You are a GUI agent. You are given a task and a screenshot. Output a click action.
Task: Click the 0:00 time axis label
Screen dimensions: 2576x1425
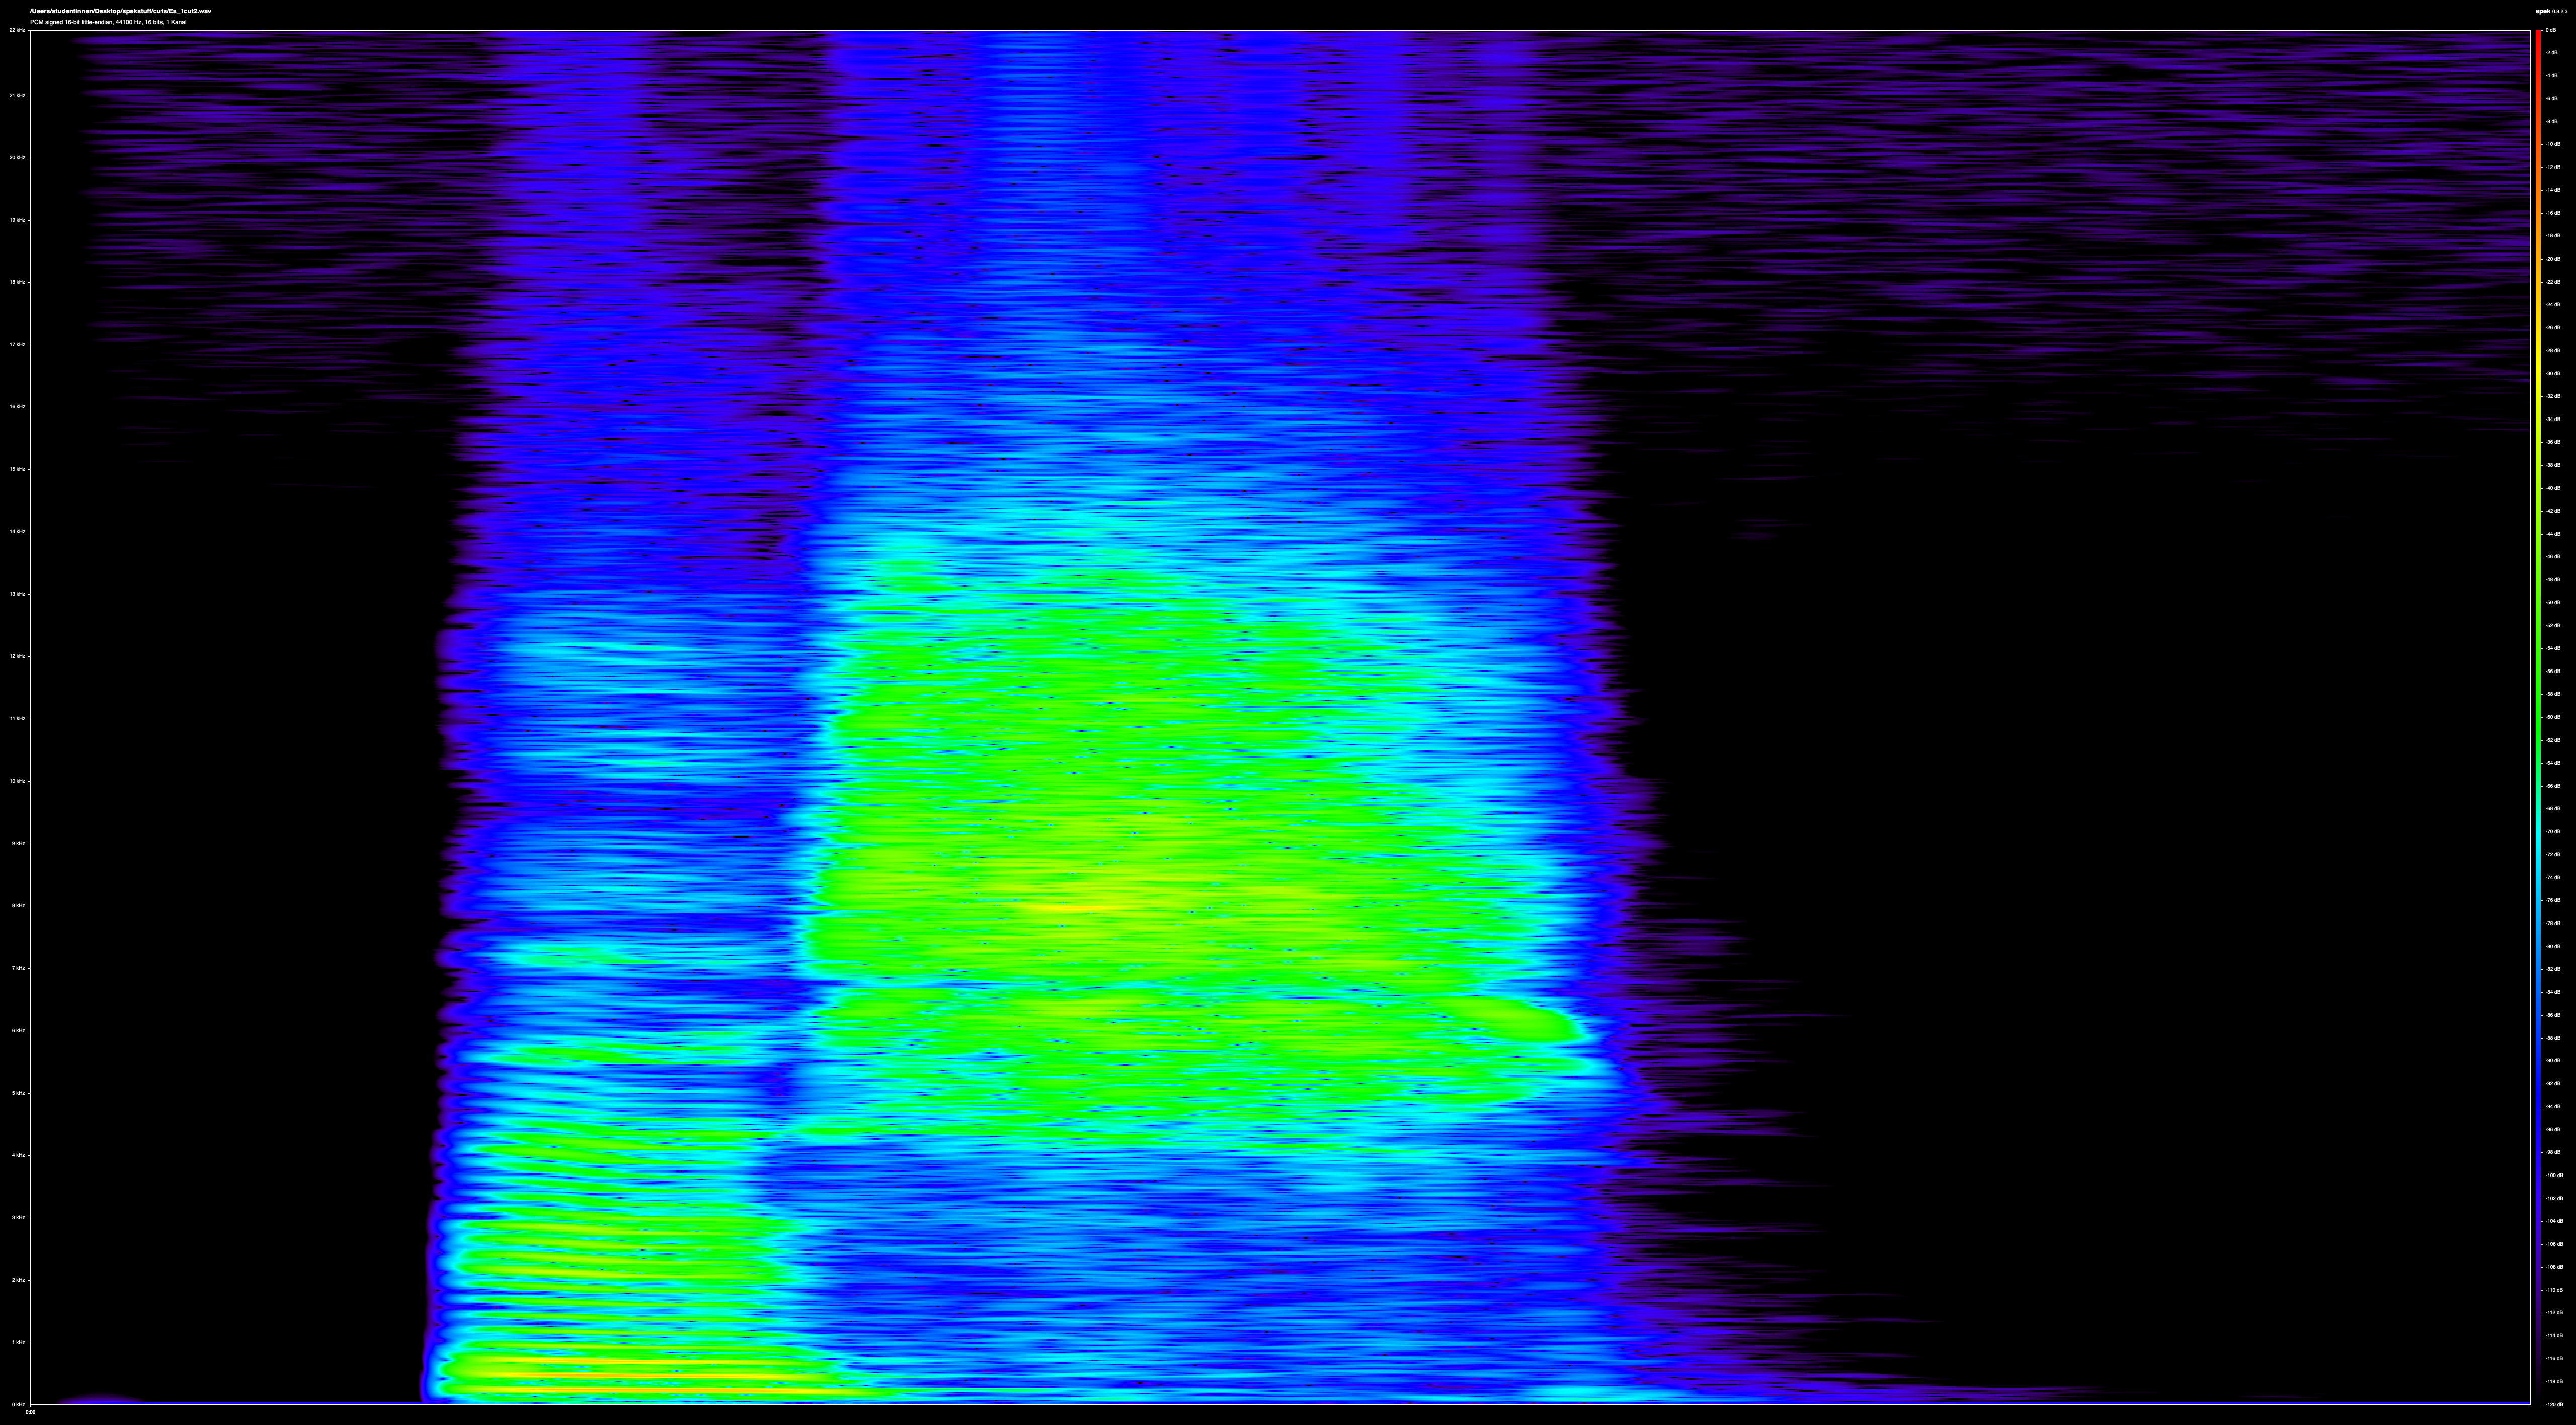[30, 1413]
